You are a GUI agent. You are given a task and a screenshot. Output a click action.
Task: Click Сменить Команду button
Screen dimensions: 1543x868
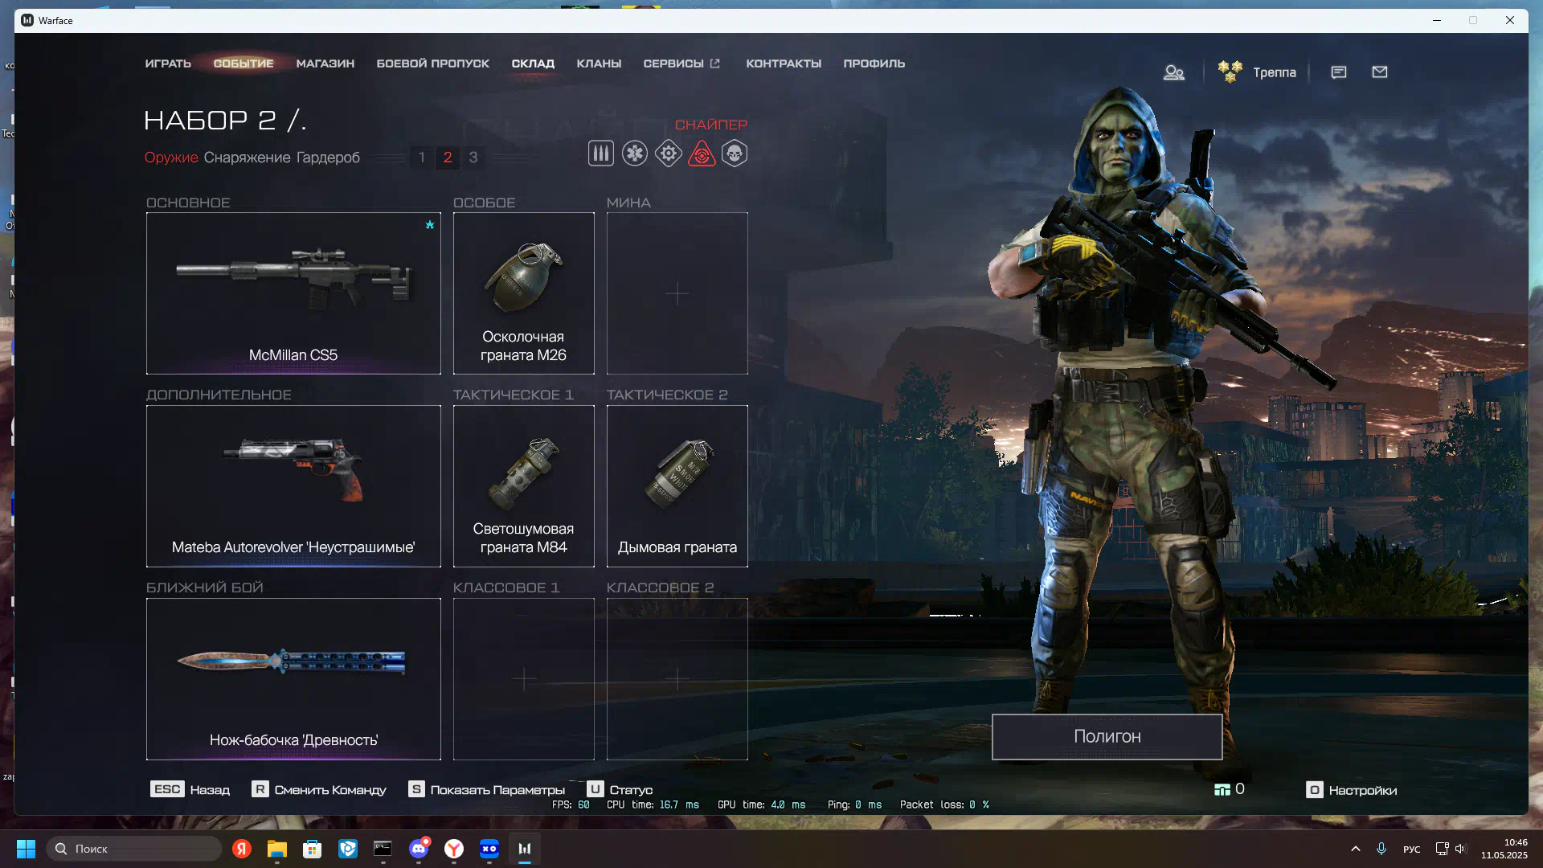(x=319, y=789)
